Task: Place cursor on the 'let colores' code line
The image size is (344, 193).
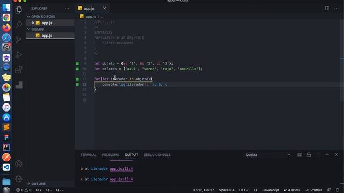Action: [x=148, y=69]
